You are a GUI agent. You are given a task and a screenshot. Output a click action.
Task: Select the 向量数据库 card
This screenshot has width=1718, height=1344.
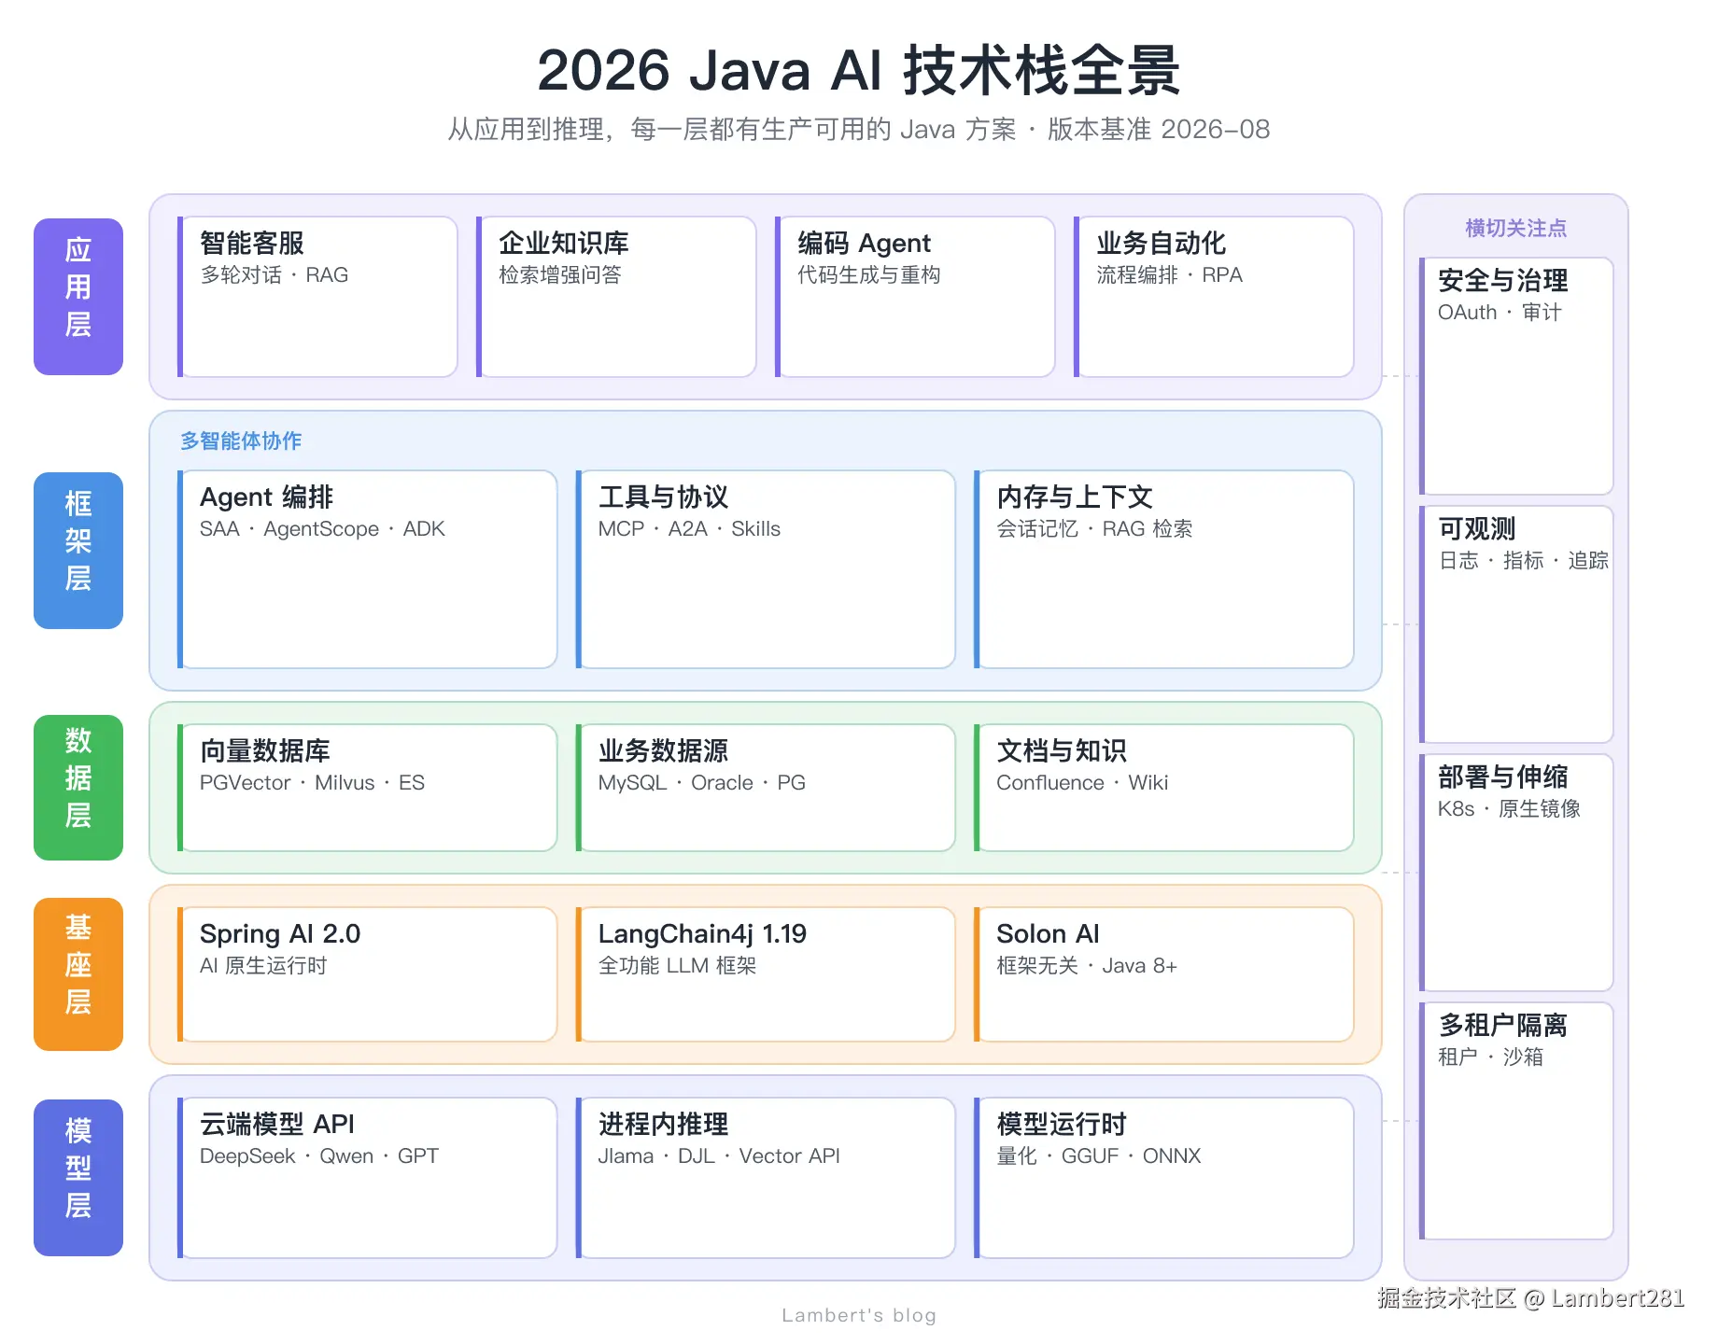(367, 788)
